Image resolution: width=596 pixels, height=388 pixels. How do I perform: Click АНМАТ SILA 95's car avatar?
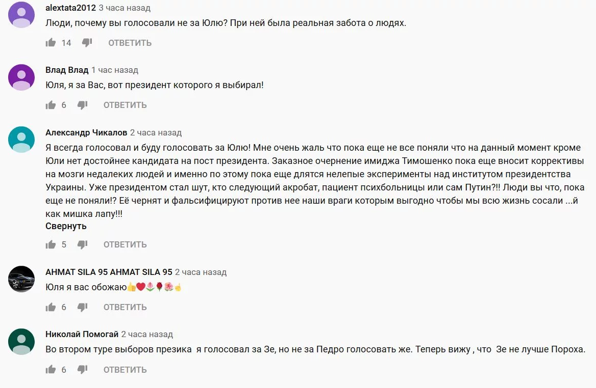tap(21, 279)
